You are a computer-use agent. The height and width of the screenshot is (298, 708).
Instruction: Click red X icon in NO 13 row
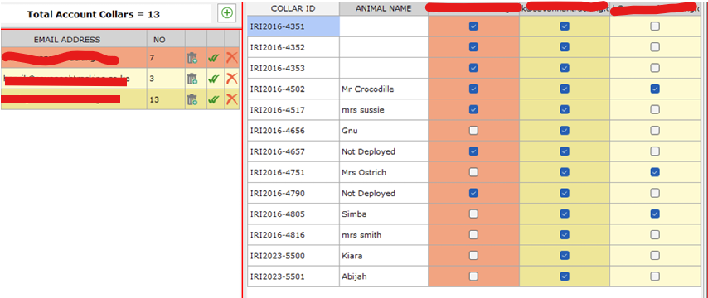231,99
